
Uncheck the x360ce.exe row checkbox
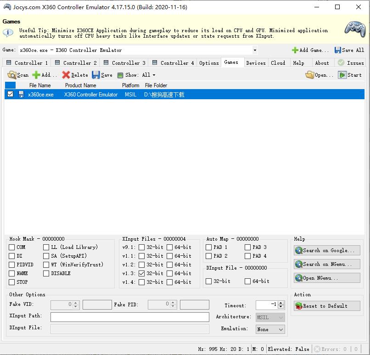tap(10, 94)
